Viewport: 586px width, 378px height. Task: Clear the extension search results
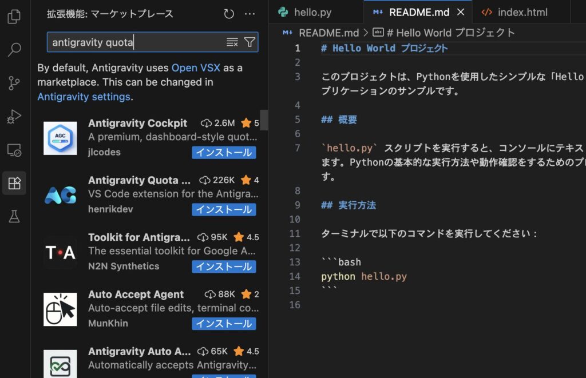(232, 42)
